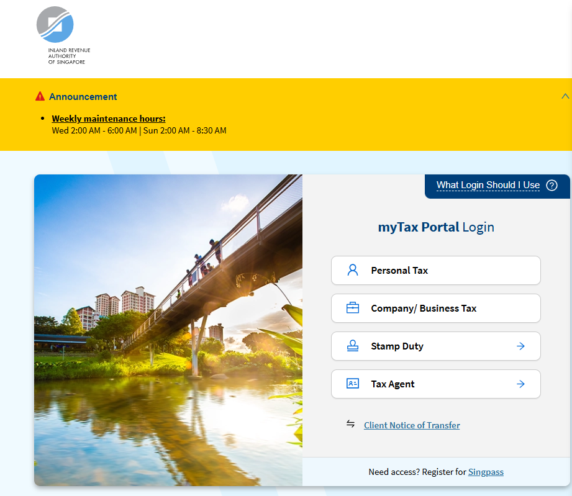The image size is (572, 496).
Task: Click the myTax Portal Login heading
Action: point(436,227)
